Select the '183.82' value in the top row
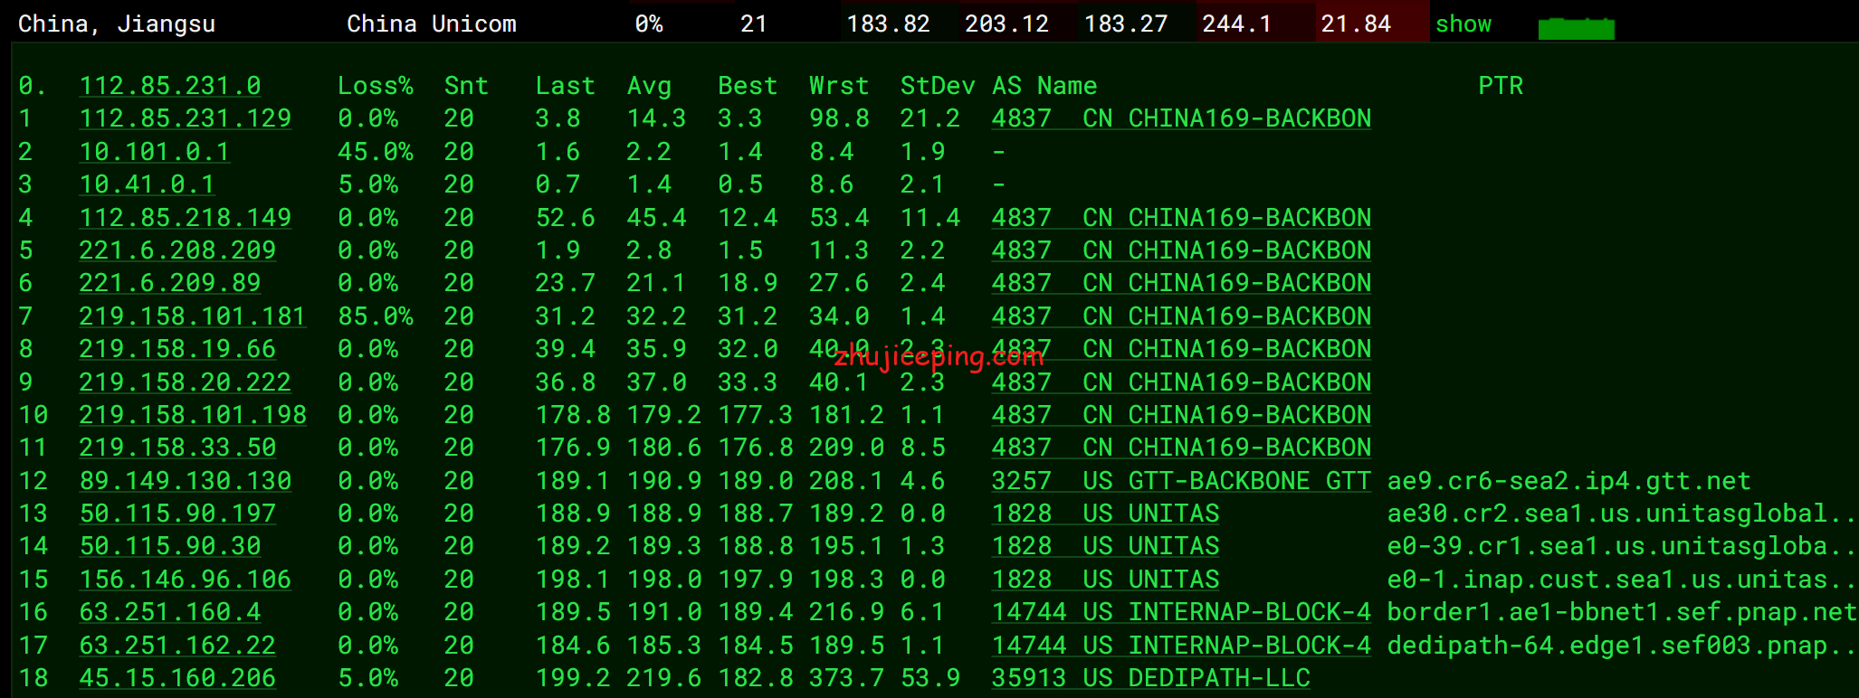 pos(888,24)
